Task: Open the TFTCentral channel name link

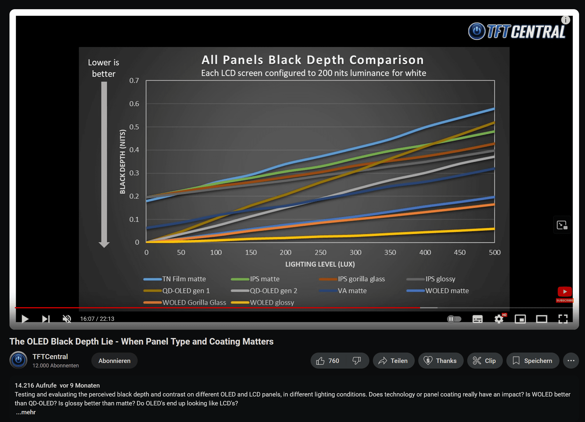Action: [x=50, y=356]
